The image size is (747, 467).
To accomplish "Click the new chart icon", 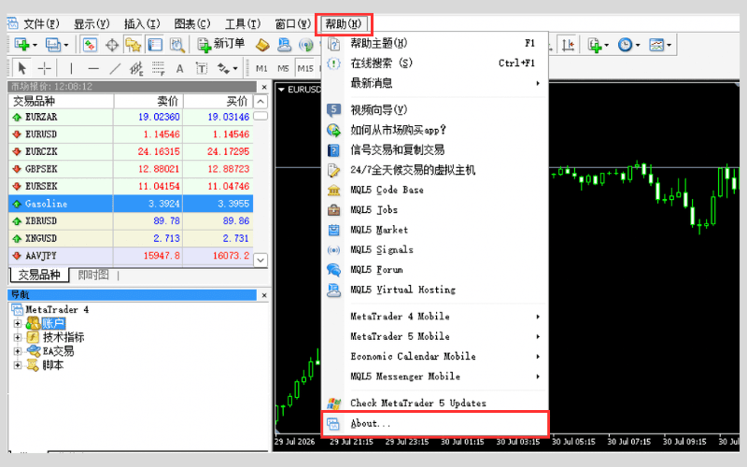I will click(21, 45).
